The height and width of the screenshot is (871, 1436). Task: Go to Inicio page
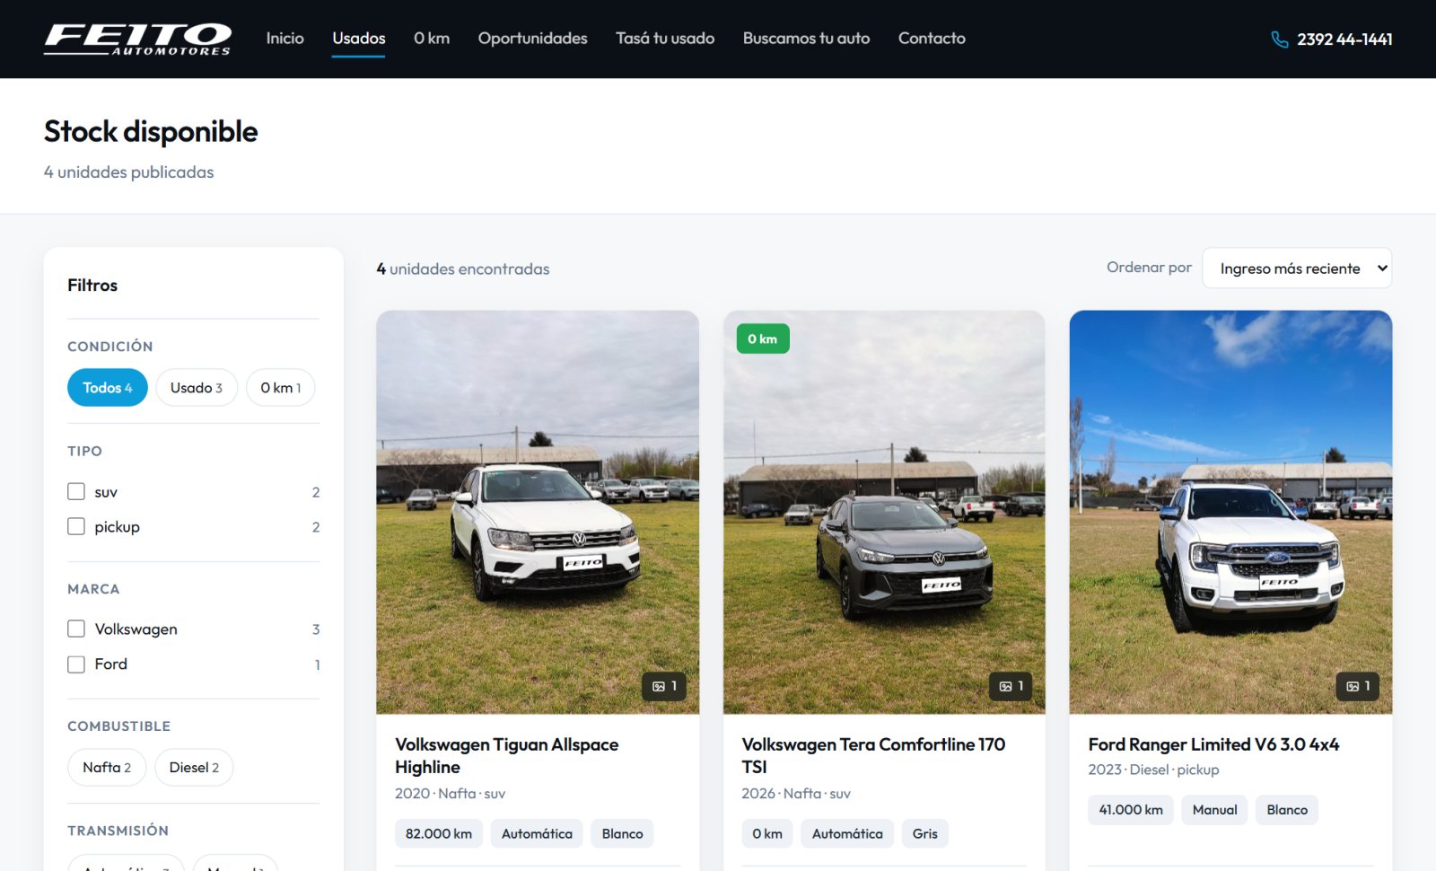285,39
